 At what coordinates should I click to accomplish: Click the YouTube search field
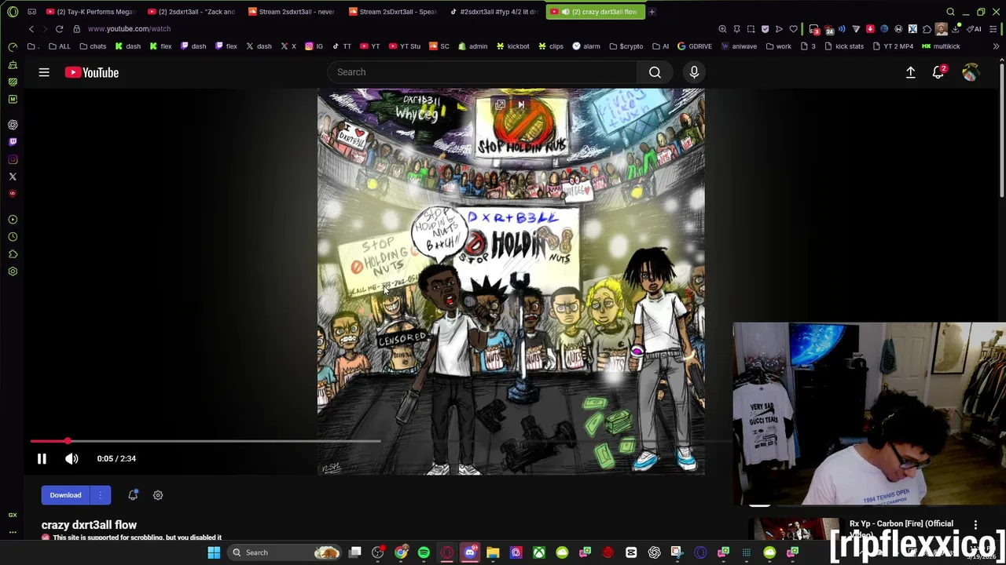[483, 72]
